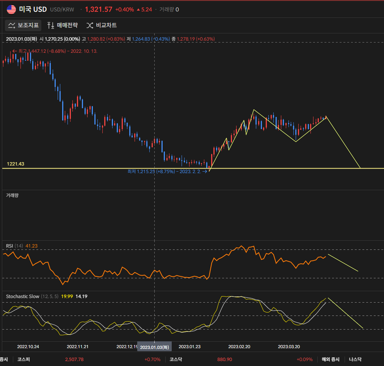Click the 2022.11.21 date axis label
Viewport: 384px width, 366px height.
pyautogui.click(x=78, y=347)
